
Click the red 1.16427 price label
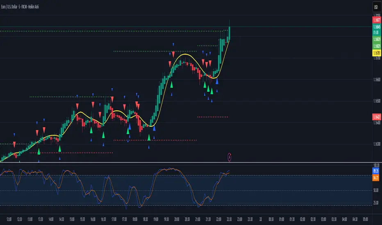[377, 117]
